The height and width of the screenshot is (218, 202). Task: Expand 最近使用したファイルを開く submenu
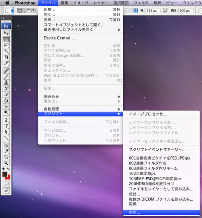point(80,29)
